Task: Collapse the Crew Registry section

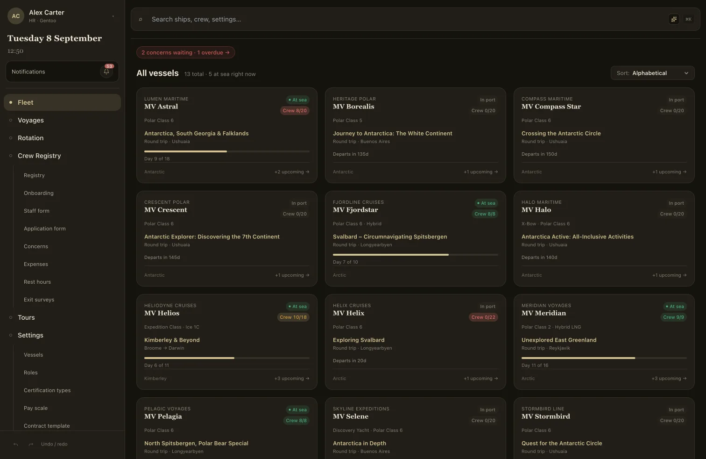Action: click(62, 156)
